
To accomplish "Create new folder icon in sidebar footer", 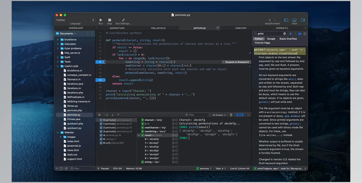I will point(61,169).
